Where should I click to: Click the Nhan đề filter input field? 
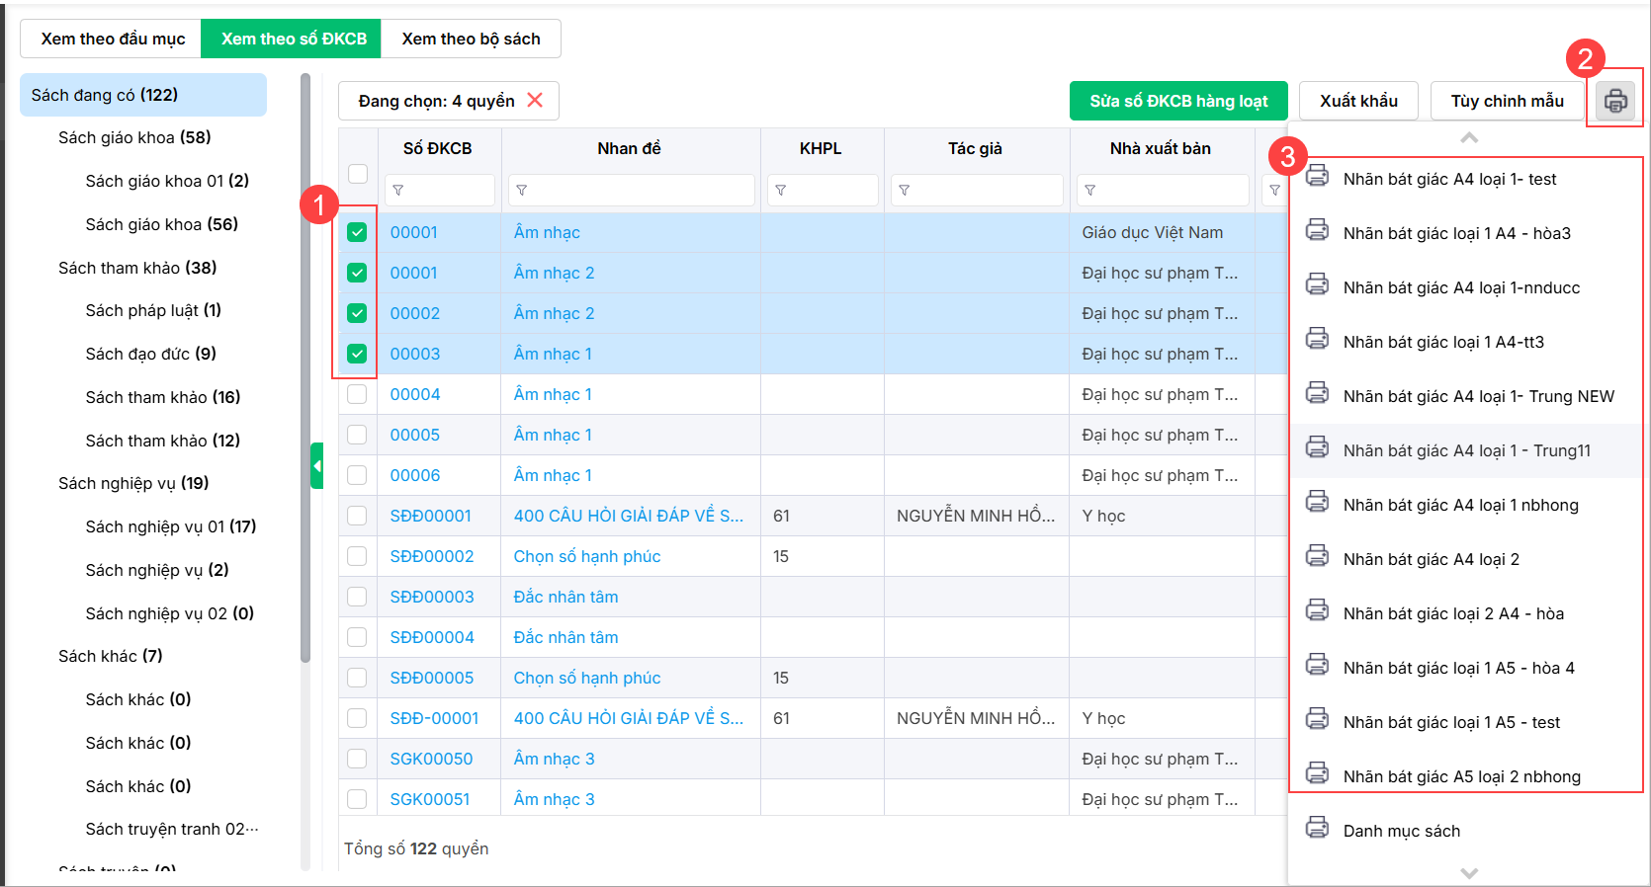(x=632, y=190)
